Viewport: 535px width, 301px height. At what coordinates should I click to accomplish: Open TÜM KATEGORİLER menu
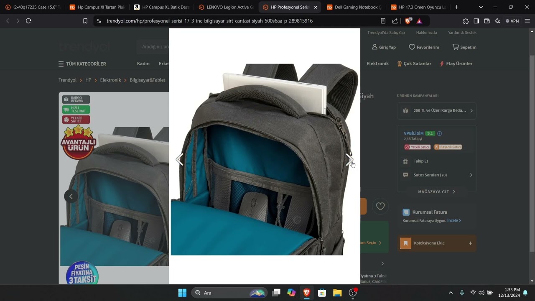coord(82,64)
